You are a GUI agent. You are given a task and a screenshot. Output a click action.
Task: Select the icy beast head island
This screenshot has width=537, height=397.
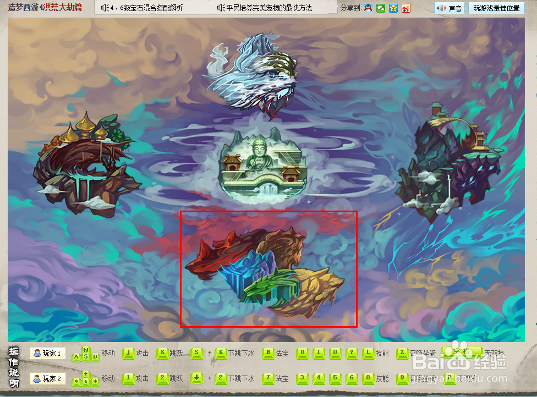click(x=251, y=76)
